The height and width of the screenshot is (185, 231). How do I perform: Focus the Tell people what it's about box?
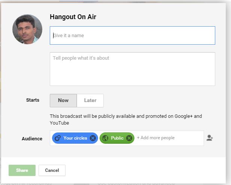pyautogui.click(x=133, y=69)
